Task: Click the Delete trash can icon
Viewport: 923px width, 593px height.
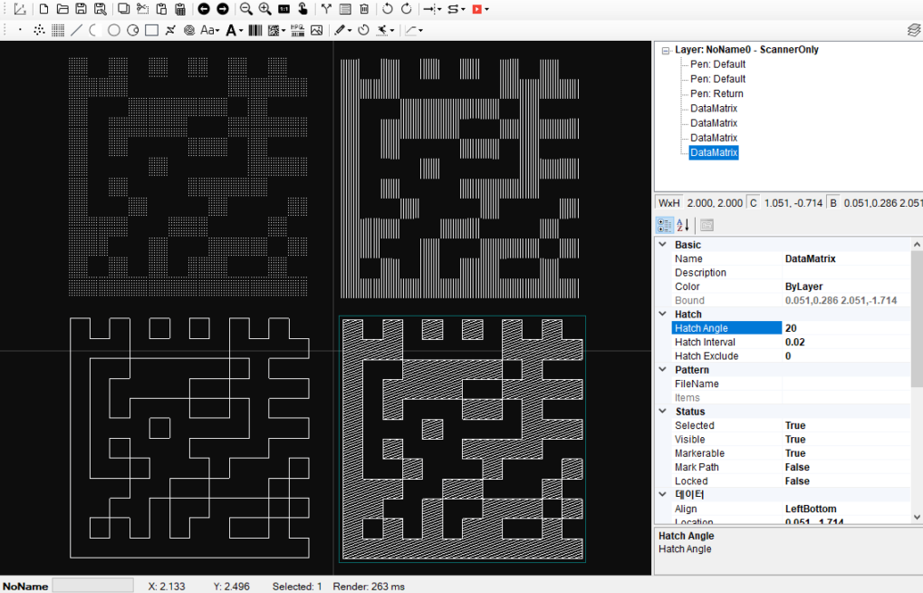Action: (x=364, y=9)
